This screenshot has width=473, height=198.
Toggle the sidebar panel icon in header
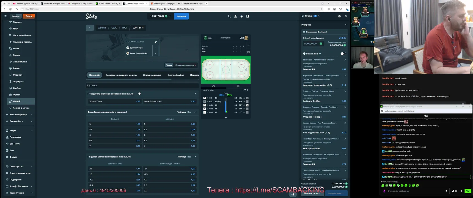(x=248, y=16)
